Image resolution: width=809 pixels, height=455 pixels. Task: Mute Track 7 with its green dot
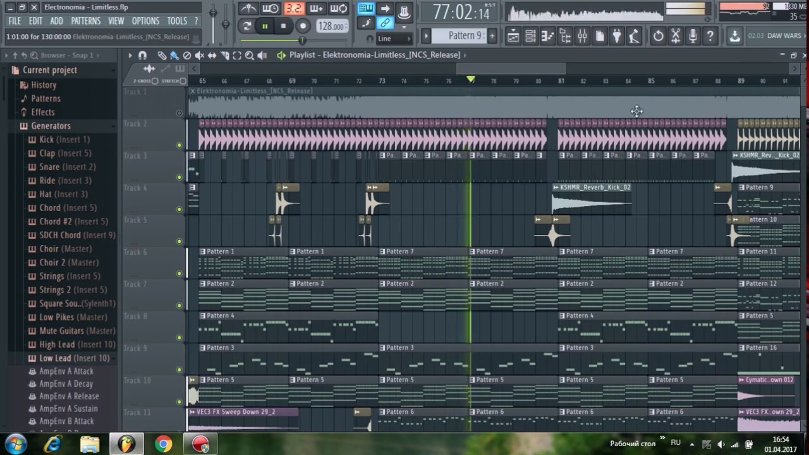tap(179, 305)
